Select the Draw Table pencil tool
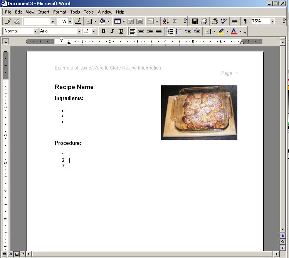The height and width of the screenshot is (258, 289). [8, 21]
